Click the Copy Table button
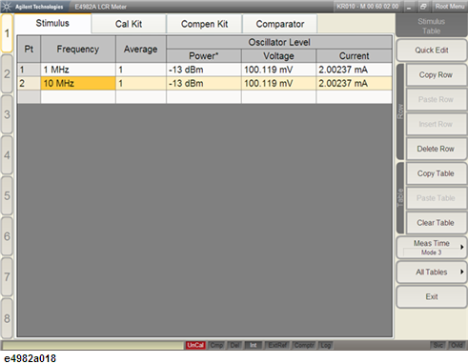The width and height of the screenshot is (468, 364). 436,173
